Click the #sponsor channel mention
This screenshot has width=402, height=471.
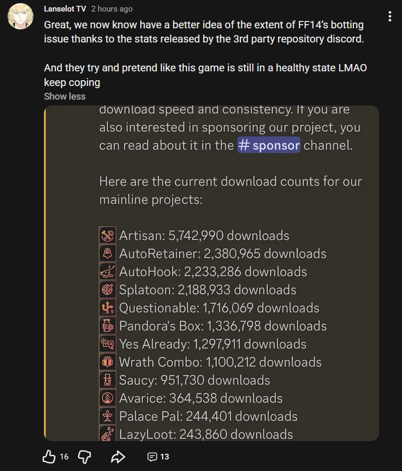[269, 145]
